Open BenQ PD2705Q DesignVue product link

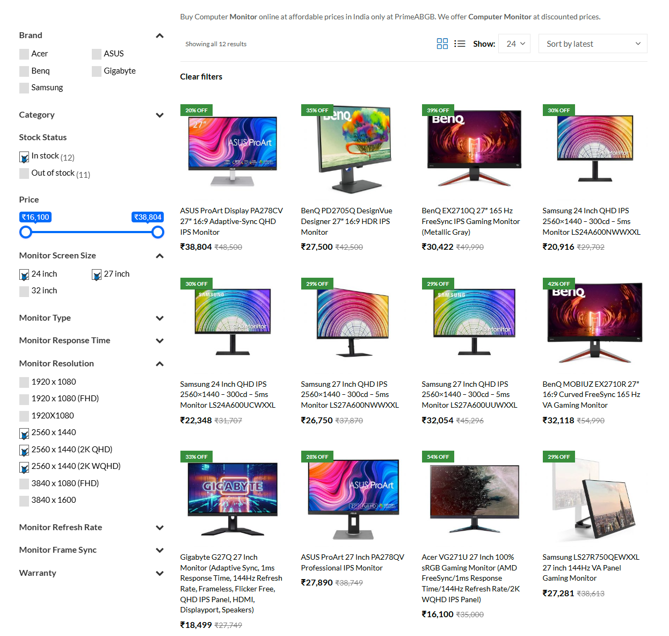point(346,221)
